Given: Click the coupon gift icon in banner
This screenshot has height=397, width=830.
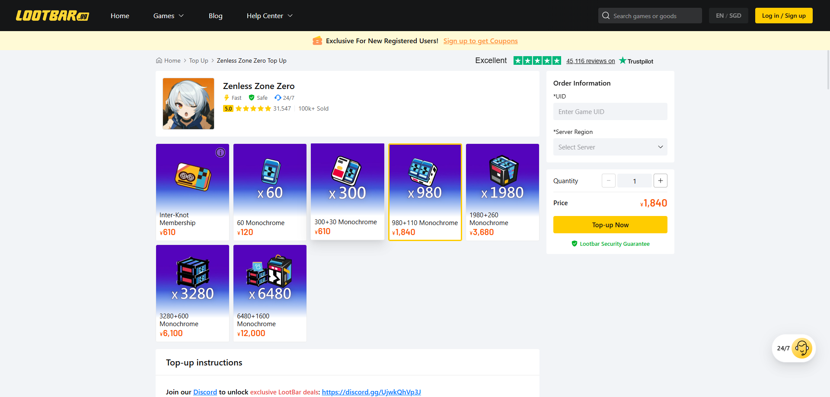Looking at the screenshot, I should 317,41.
